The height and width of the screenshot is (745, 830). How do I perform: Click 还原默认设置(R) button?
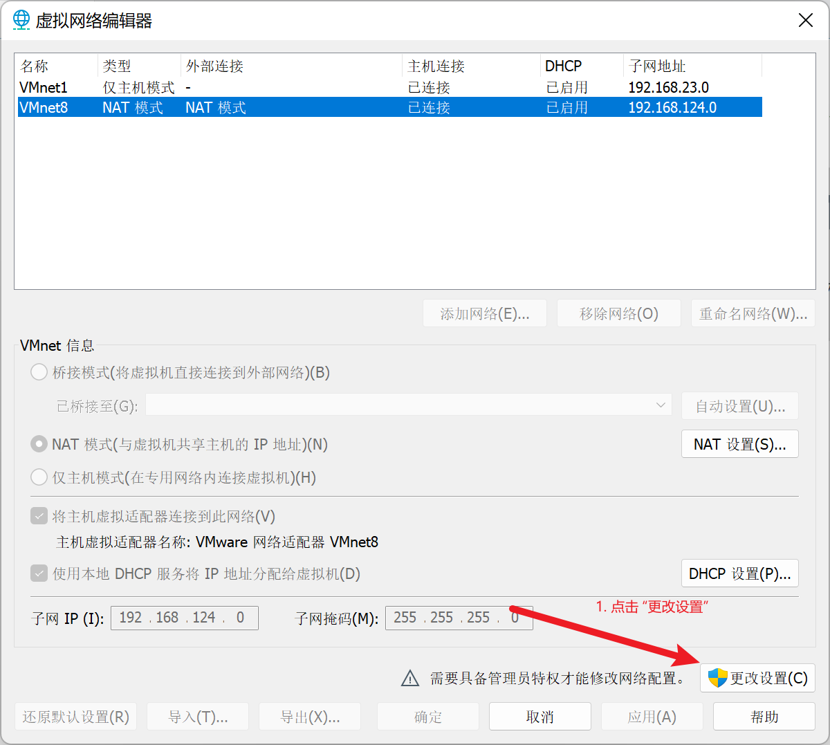click(75, 717)
